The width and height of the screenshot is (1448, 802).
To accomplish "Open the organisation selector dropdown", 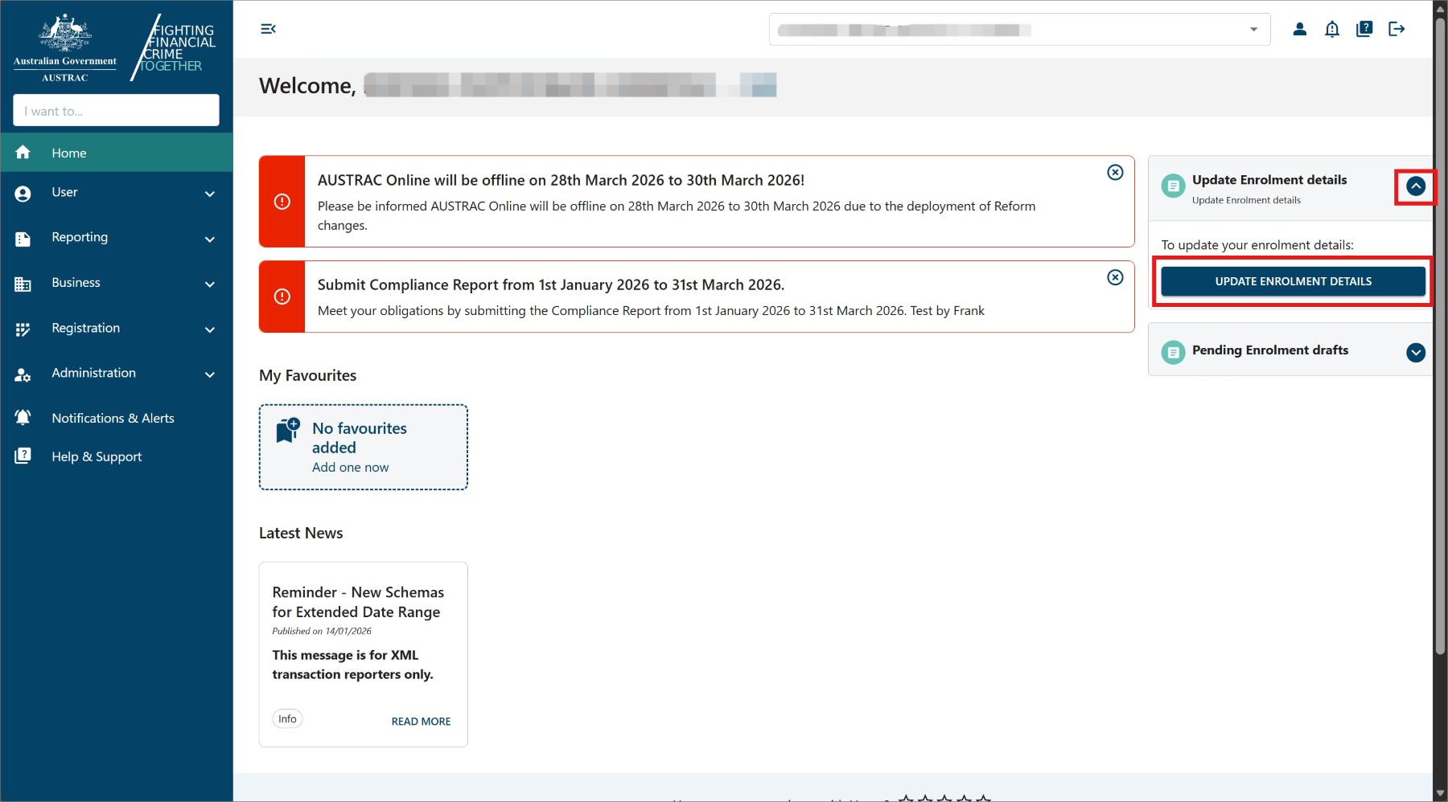I will [x=1253, y=30].
